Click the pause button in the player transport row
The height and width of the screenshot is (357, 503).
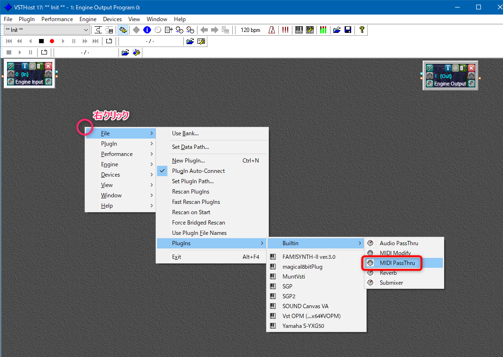click(x=74, y=41)
